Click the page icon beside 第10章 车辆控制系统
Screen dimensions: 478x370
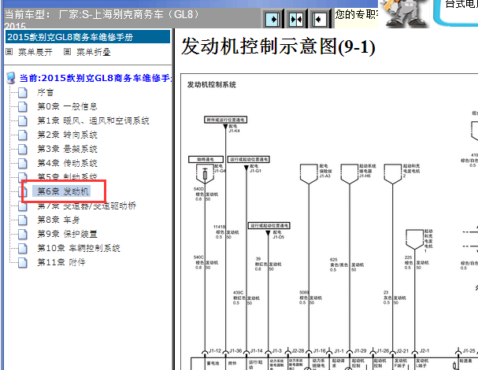tap(23, 249)
